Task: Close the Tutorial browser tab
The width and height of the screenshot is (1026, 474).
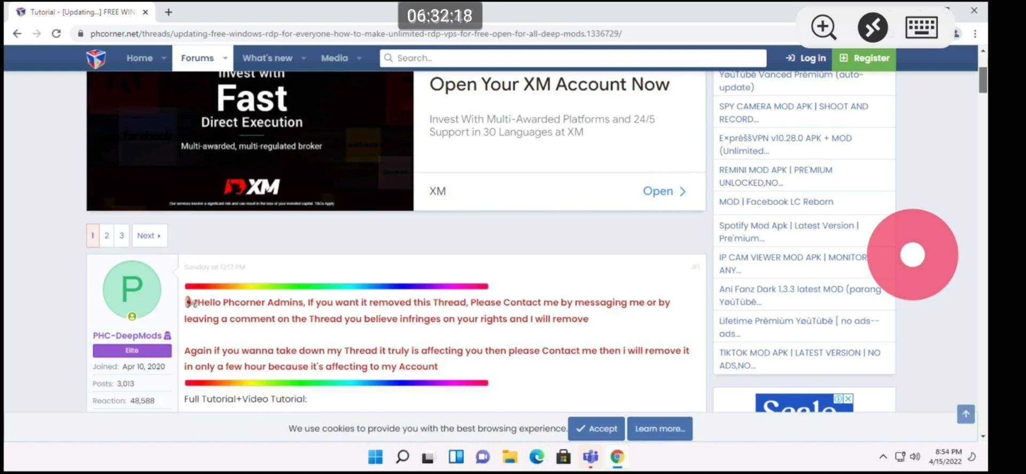Action: click(145, 12)
